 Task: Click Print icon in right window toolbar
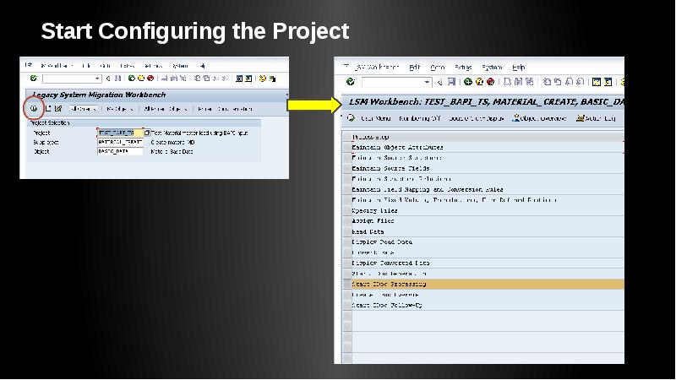508,81
